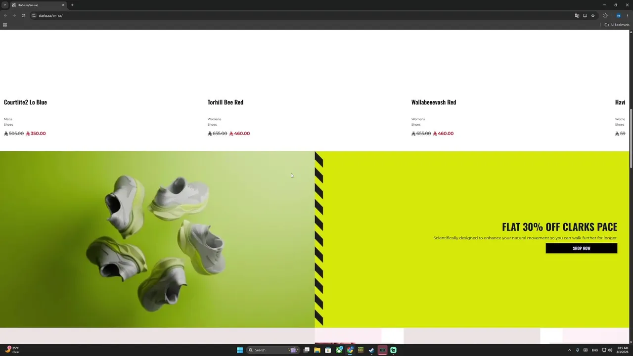Go back to previous page
Viewport: 633px width, 356px height.
[5, 15]
